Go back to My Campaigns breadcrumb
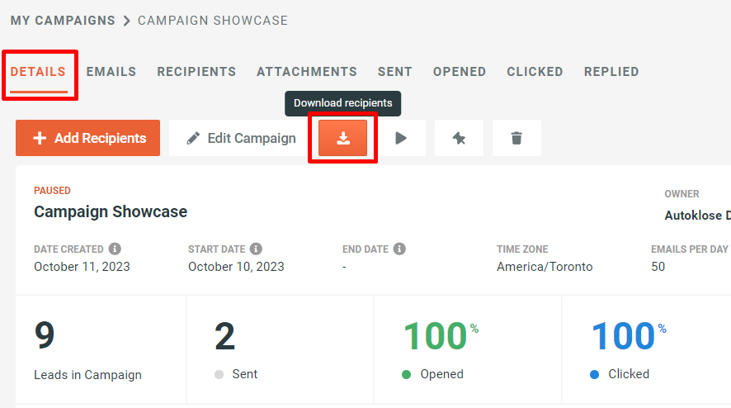Screen dimensions: 731x408 63,21
